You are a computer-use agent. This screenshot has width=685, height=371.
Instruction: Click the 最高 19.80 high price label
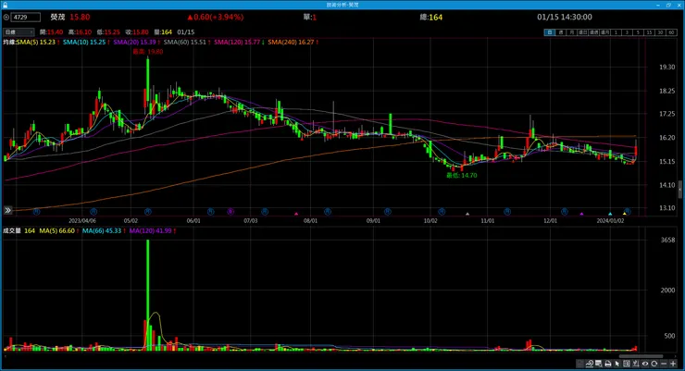148,52
